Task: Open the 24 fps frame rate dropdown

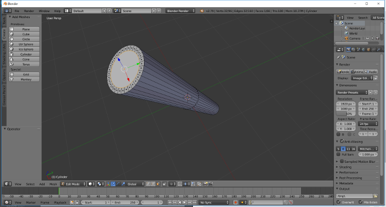Action: pyautogui.click(x=368, y=124)
